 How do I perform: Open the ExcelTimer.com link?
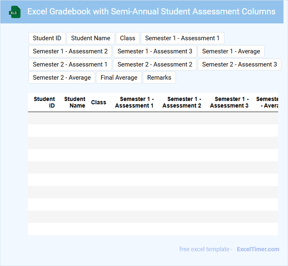point(258,249)
